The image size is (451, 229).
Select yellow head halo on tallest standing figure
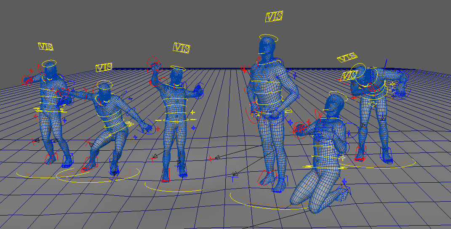click(269, 38)
